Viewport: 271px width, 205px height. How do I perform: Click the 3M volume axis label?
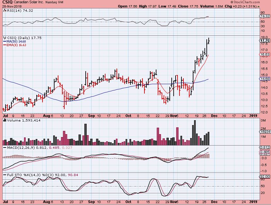[x=263, y=121]
